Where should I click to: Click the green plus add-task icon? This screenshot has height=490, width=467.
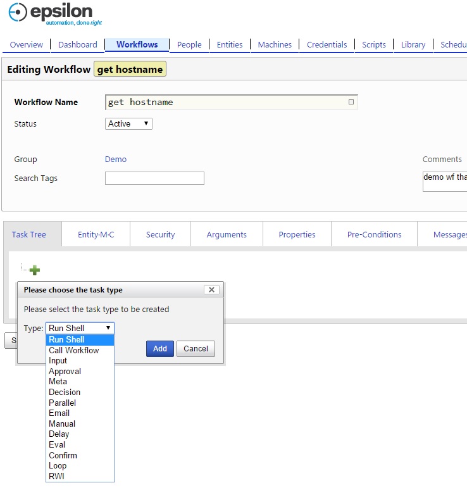34,270
